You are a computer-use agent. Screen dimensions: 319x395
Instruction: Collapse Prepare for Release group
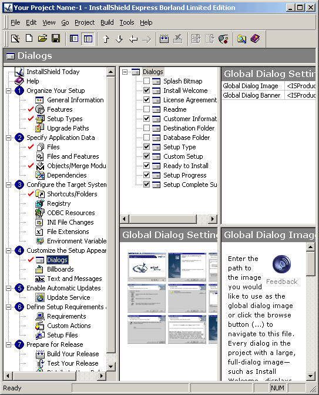point(9,344)
